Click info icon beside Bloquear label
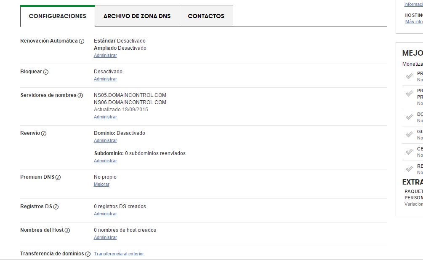Screen dimensions: 423x260 coord(46,72)
